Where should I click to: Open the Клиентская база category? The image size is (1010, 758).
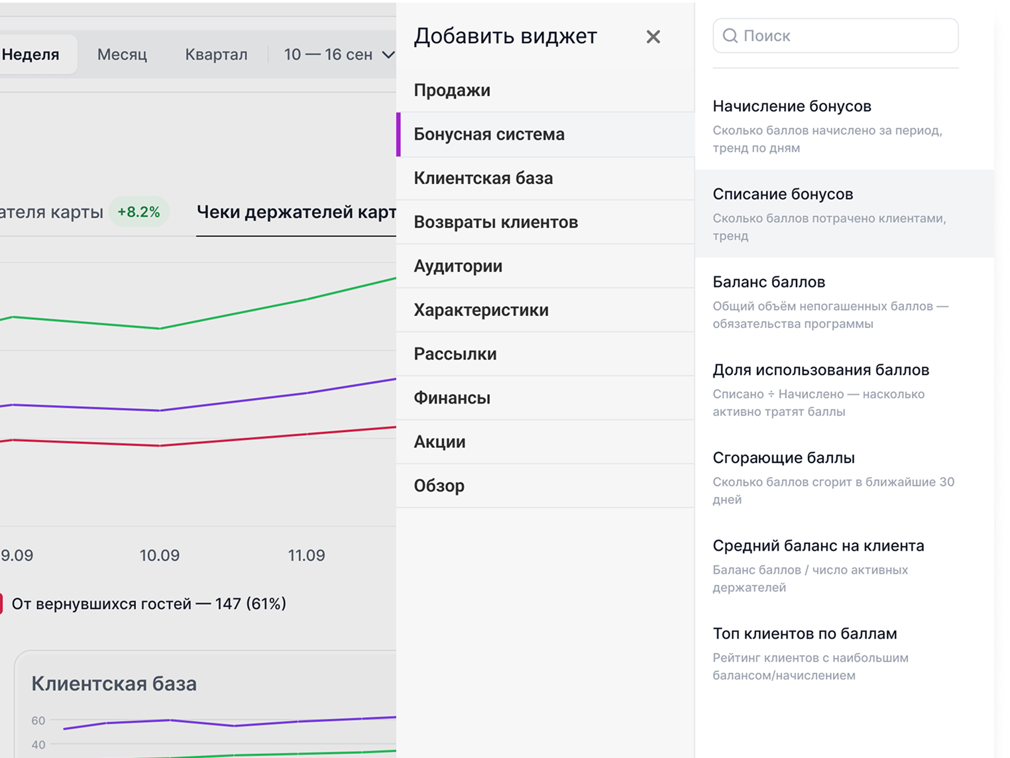(545, 178)
